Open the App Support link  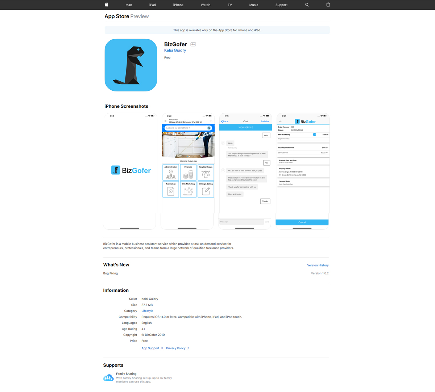(150, 348)
